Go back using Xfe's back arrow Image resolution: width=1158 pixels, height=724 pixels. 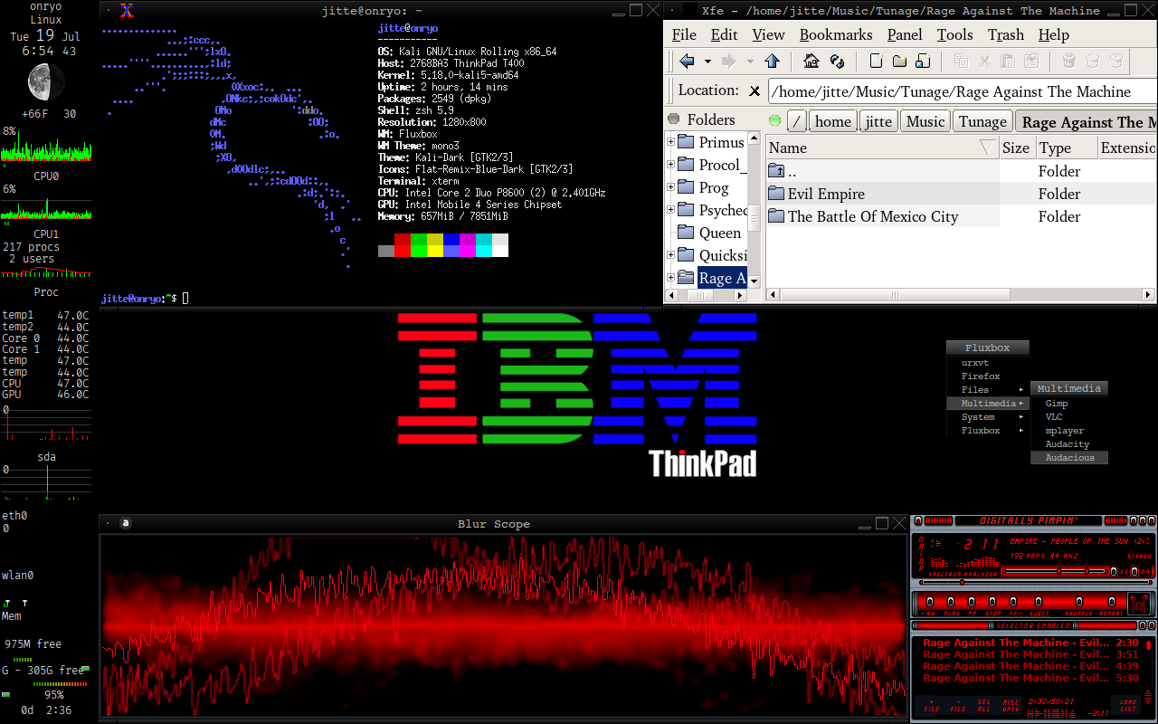tap(687, 61)
